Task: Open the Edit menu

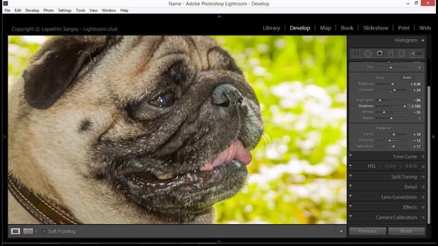Action: (18, 10)
